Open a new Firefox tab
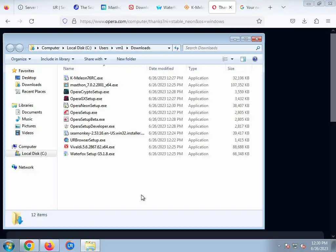Screen dimensions: 336x252 point(270,8)
